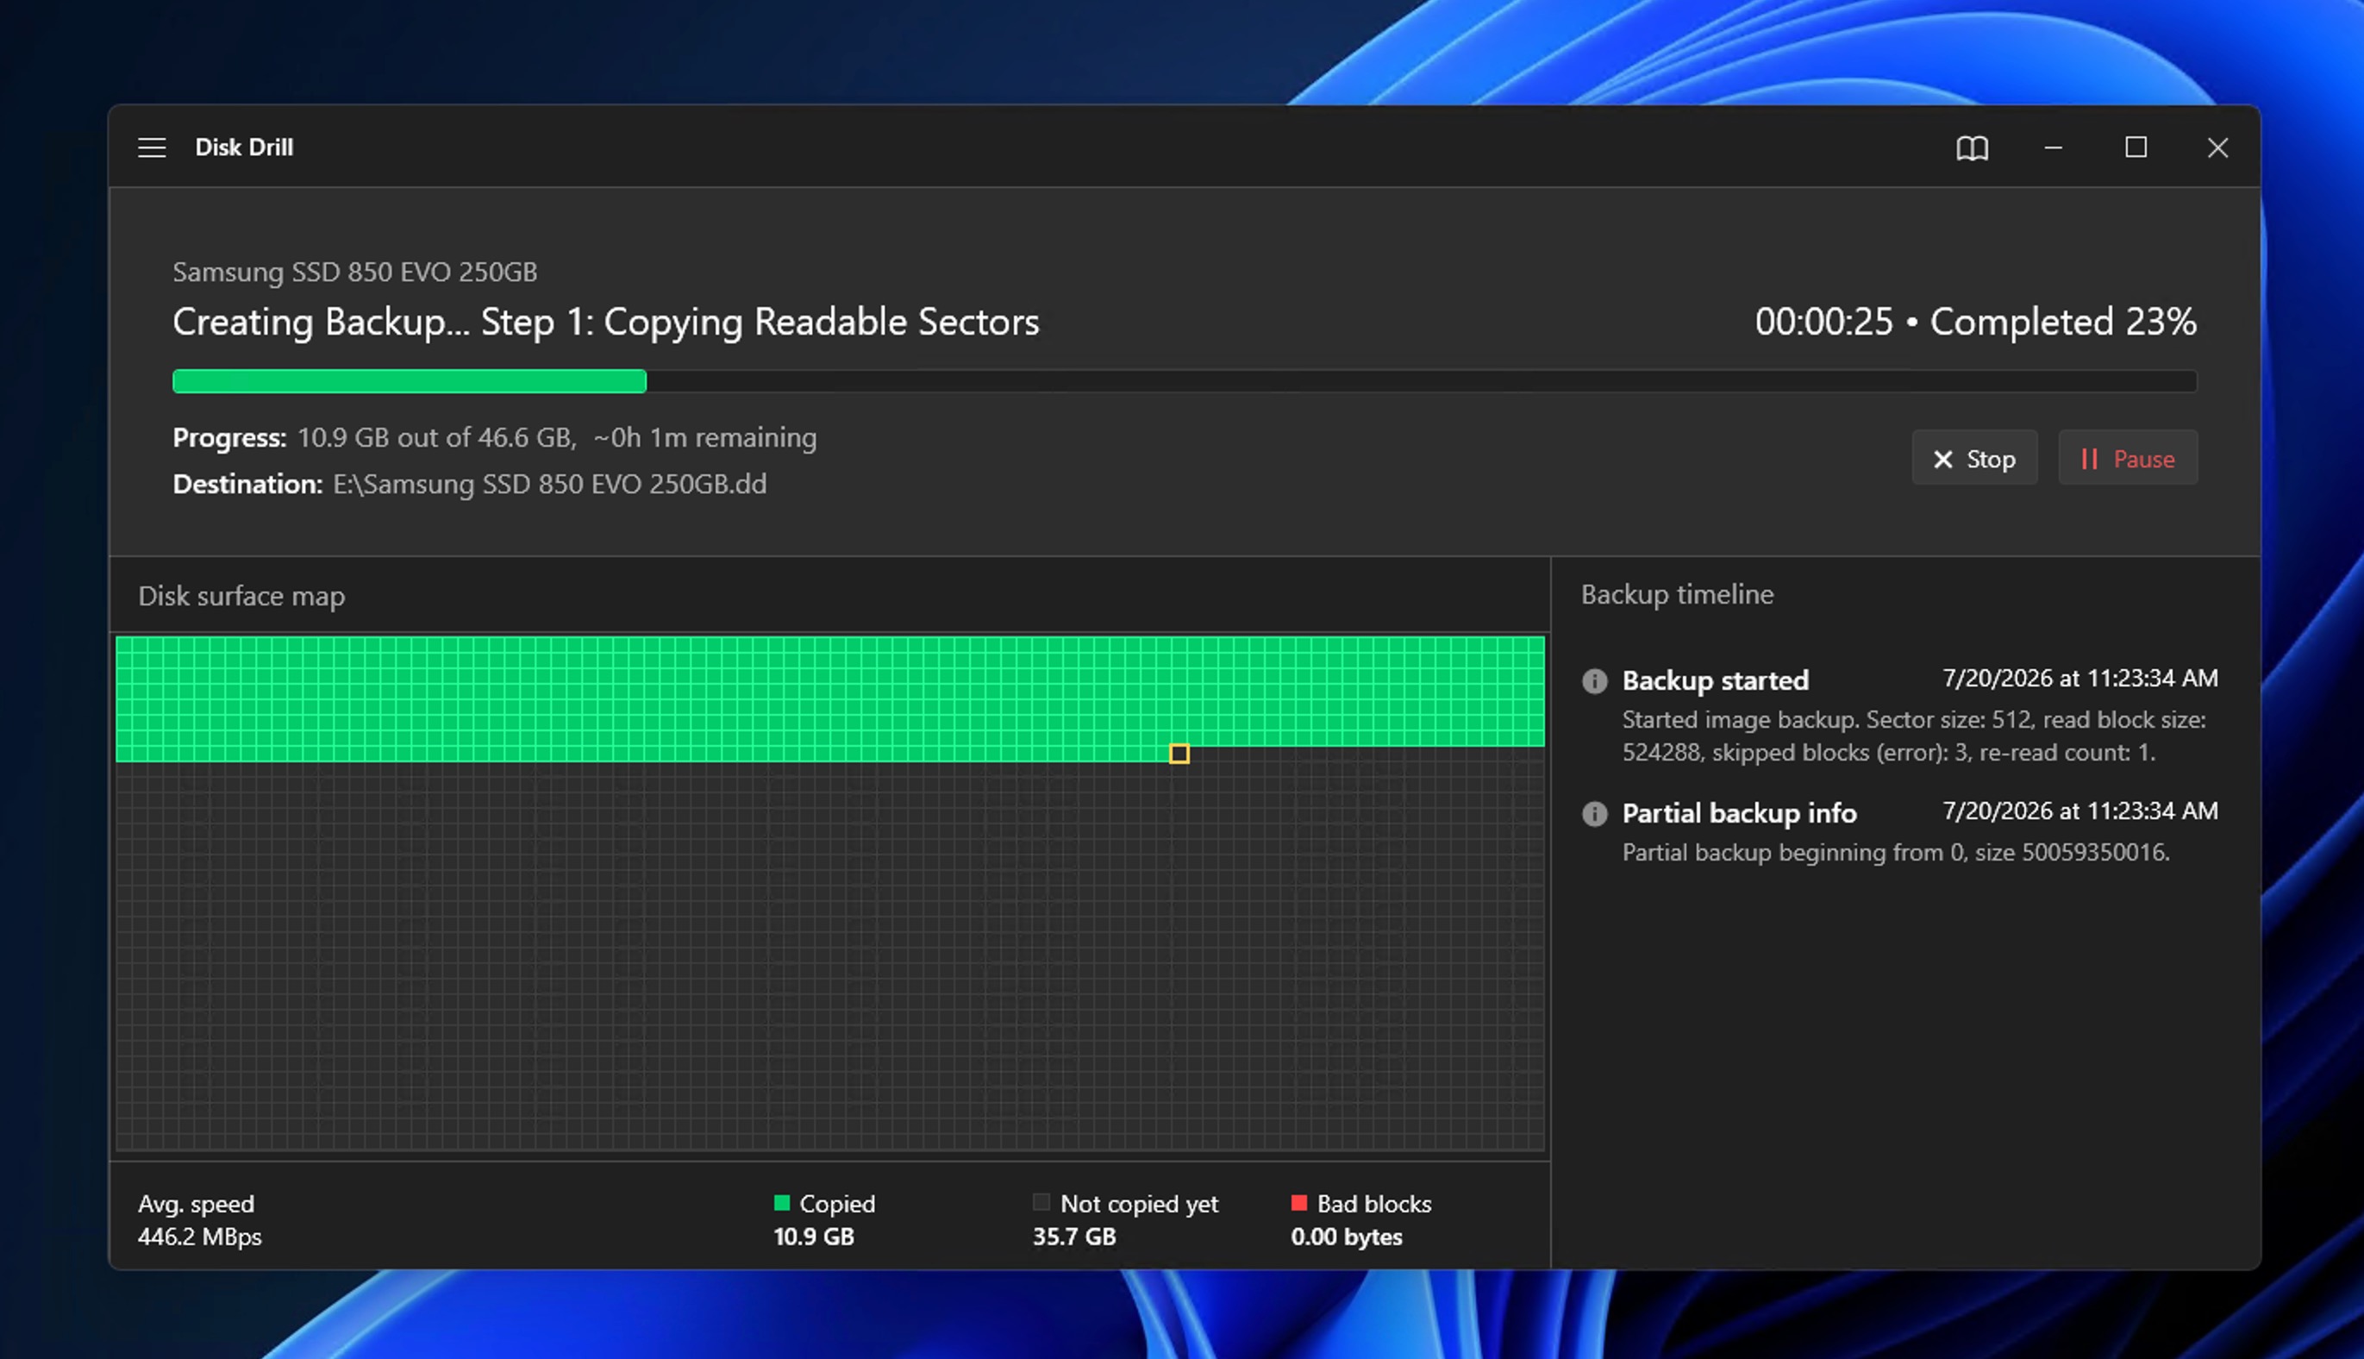Click the Not copied yet legend swatch
This screenshot has height=1359, width=2364.
[1041, 1202]
